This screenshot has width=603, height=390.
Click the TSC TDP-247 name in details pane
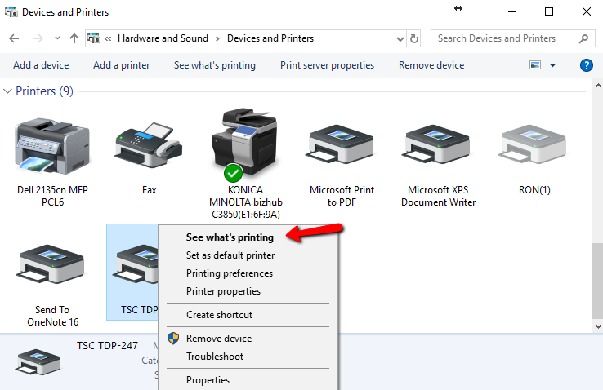[107, 346]
